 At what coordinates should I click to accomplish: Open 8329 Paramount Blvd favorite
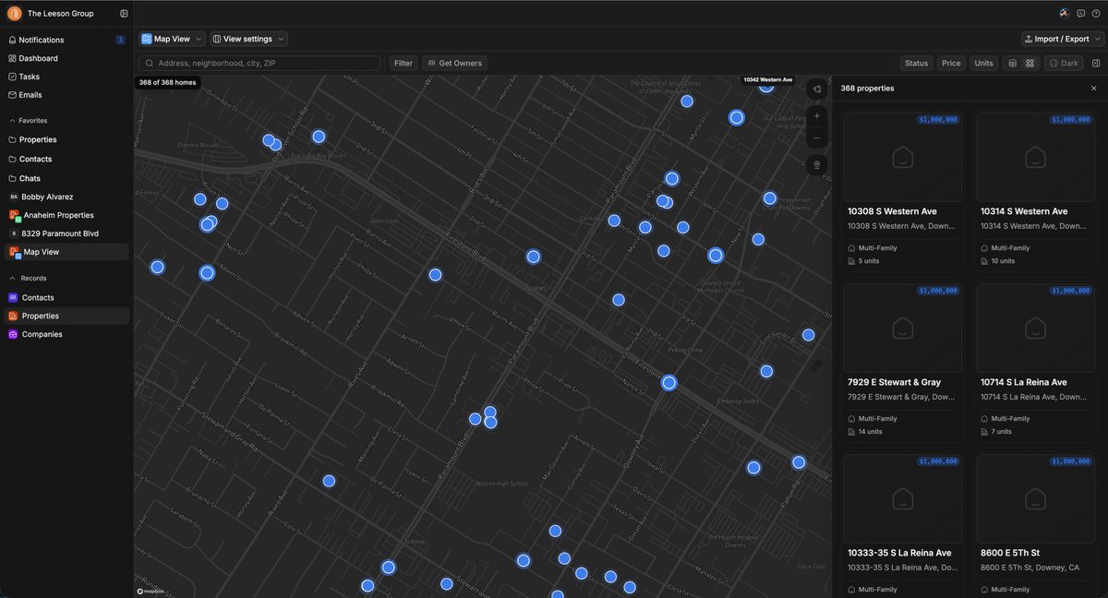[66, 233]
